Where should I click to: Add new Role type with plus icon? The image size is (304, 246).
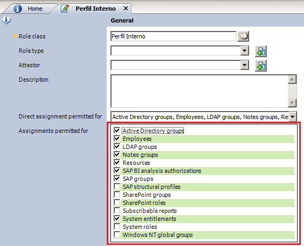[261, 51]
